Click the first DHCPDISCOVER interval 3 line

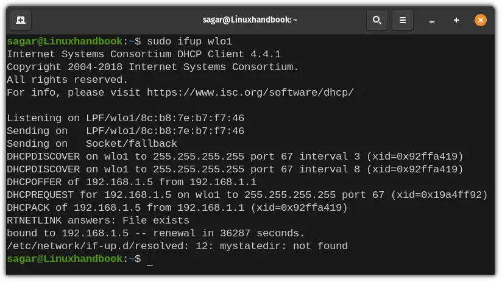[x=235, y=157]
